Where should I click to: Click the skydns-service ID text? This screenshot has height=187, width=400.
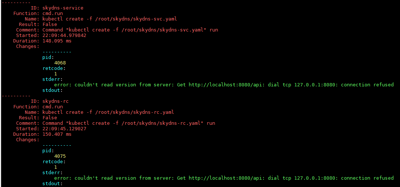[63, 8]
